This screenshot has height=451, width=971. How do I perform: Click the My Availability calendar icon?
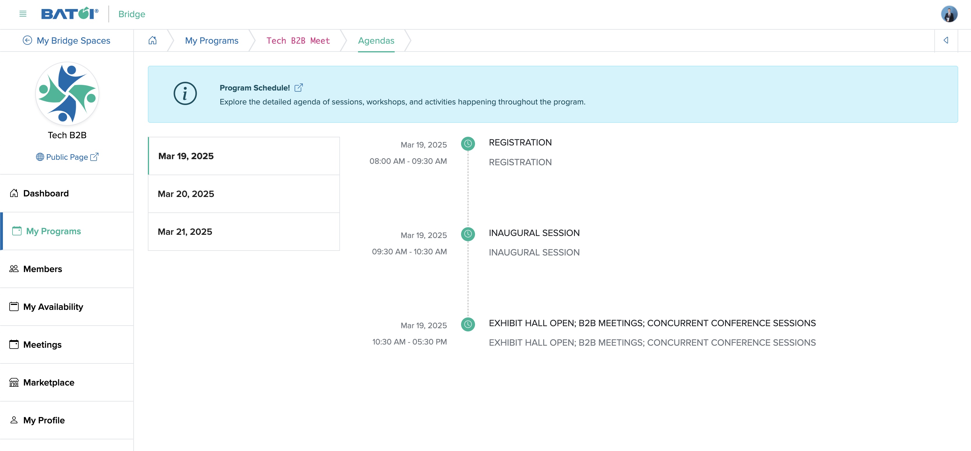point(14,307)
